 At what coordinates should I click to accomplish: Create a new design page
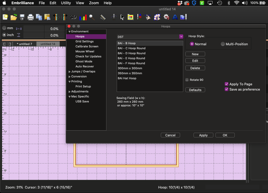click(5, 17)
